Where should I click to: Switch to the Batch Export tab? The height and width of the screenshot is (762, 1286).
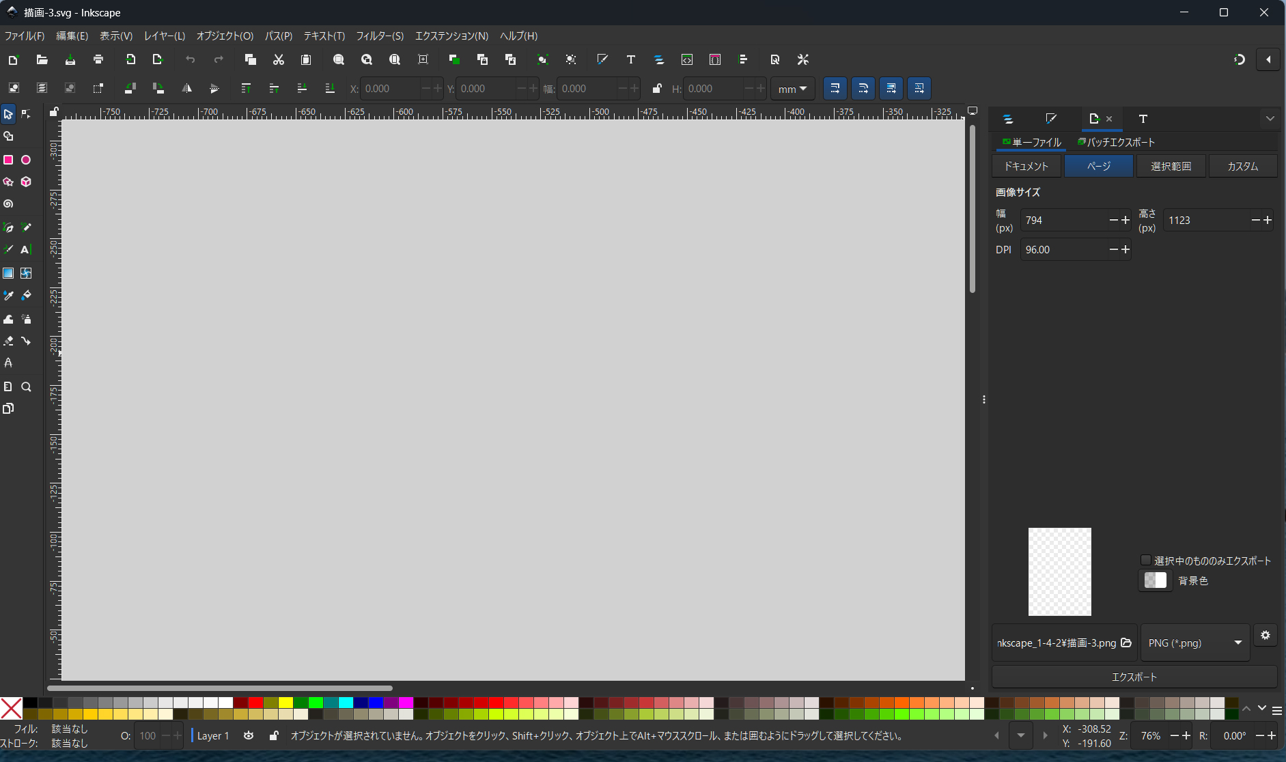coord(1116,142)
